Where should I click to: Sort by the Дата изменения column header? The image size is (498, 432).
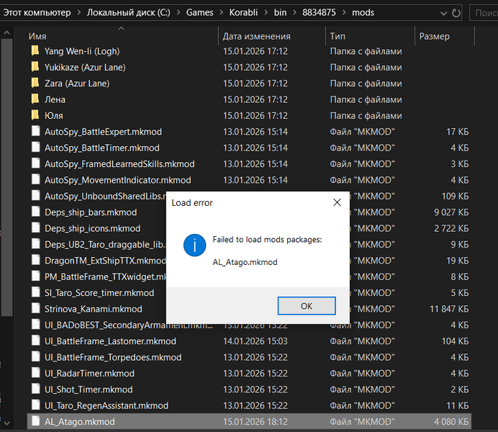point(256,36)
